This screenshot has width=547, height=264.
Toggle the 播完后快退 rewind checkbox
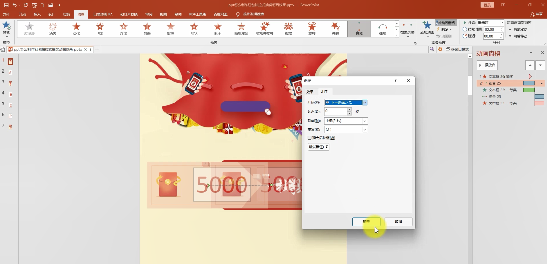click(x=309, y=138)
